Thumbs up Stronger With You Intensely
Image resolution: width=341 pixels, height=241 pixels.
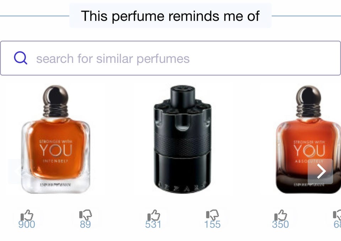pos(27,215)
